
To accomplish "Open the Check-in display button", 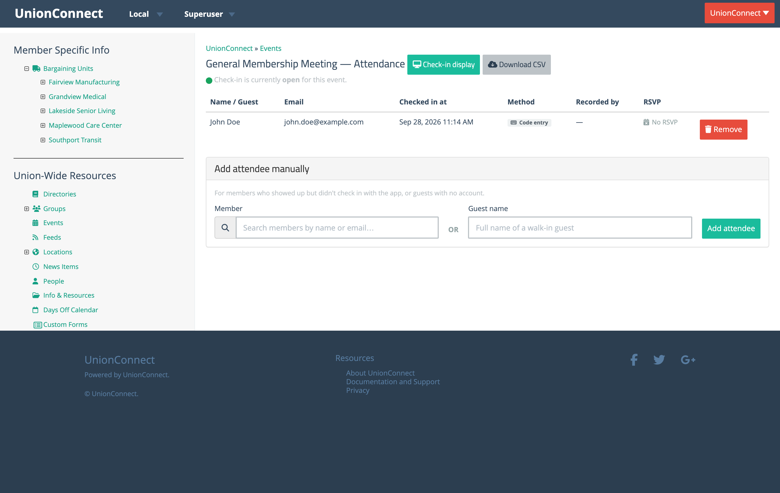I will 443,64.
